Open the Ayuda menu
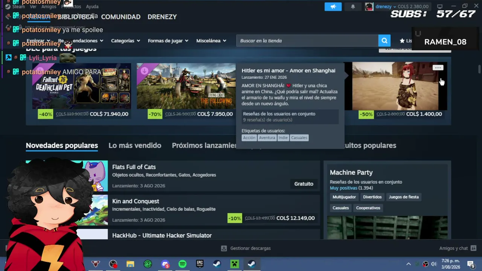Image resolution: width=482 pixels, height=271 pixels. pos(92,6)
